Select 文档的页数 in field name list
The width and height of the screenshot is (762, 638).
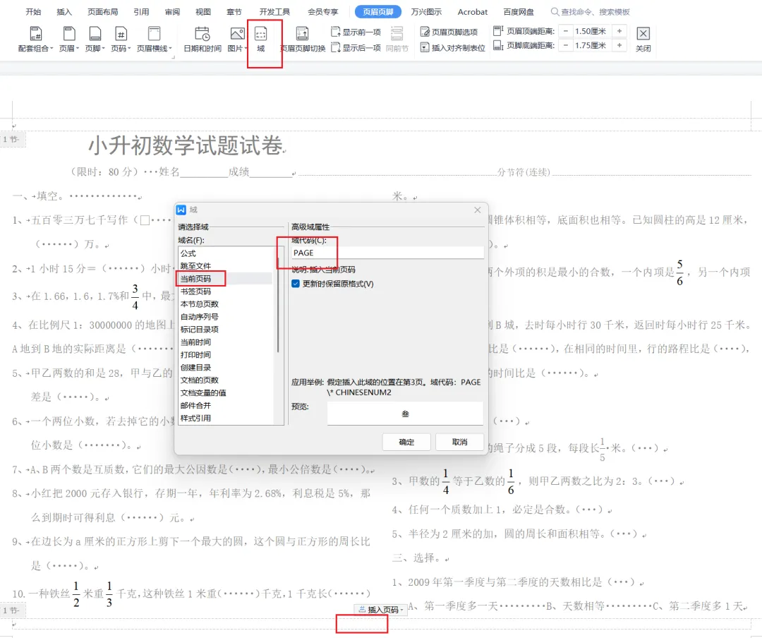[200, 380]
